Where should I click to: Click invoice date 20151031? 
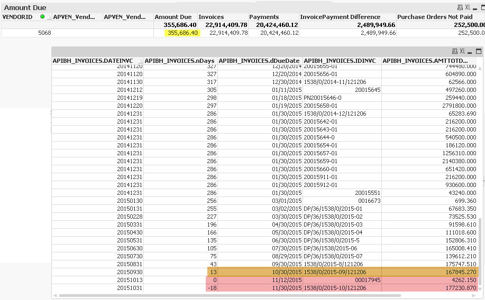130,288
